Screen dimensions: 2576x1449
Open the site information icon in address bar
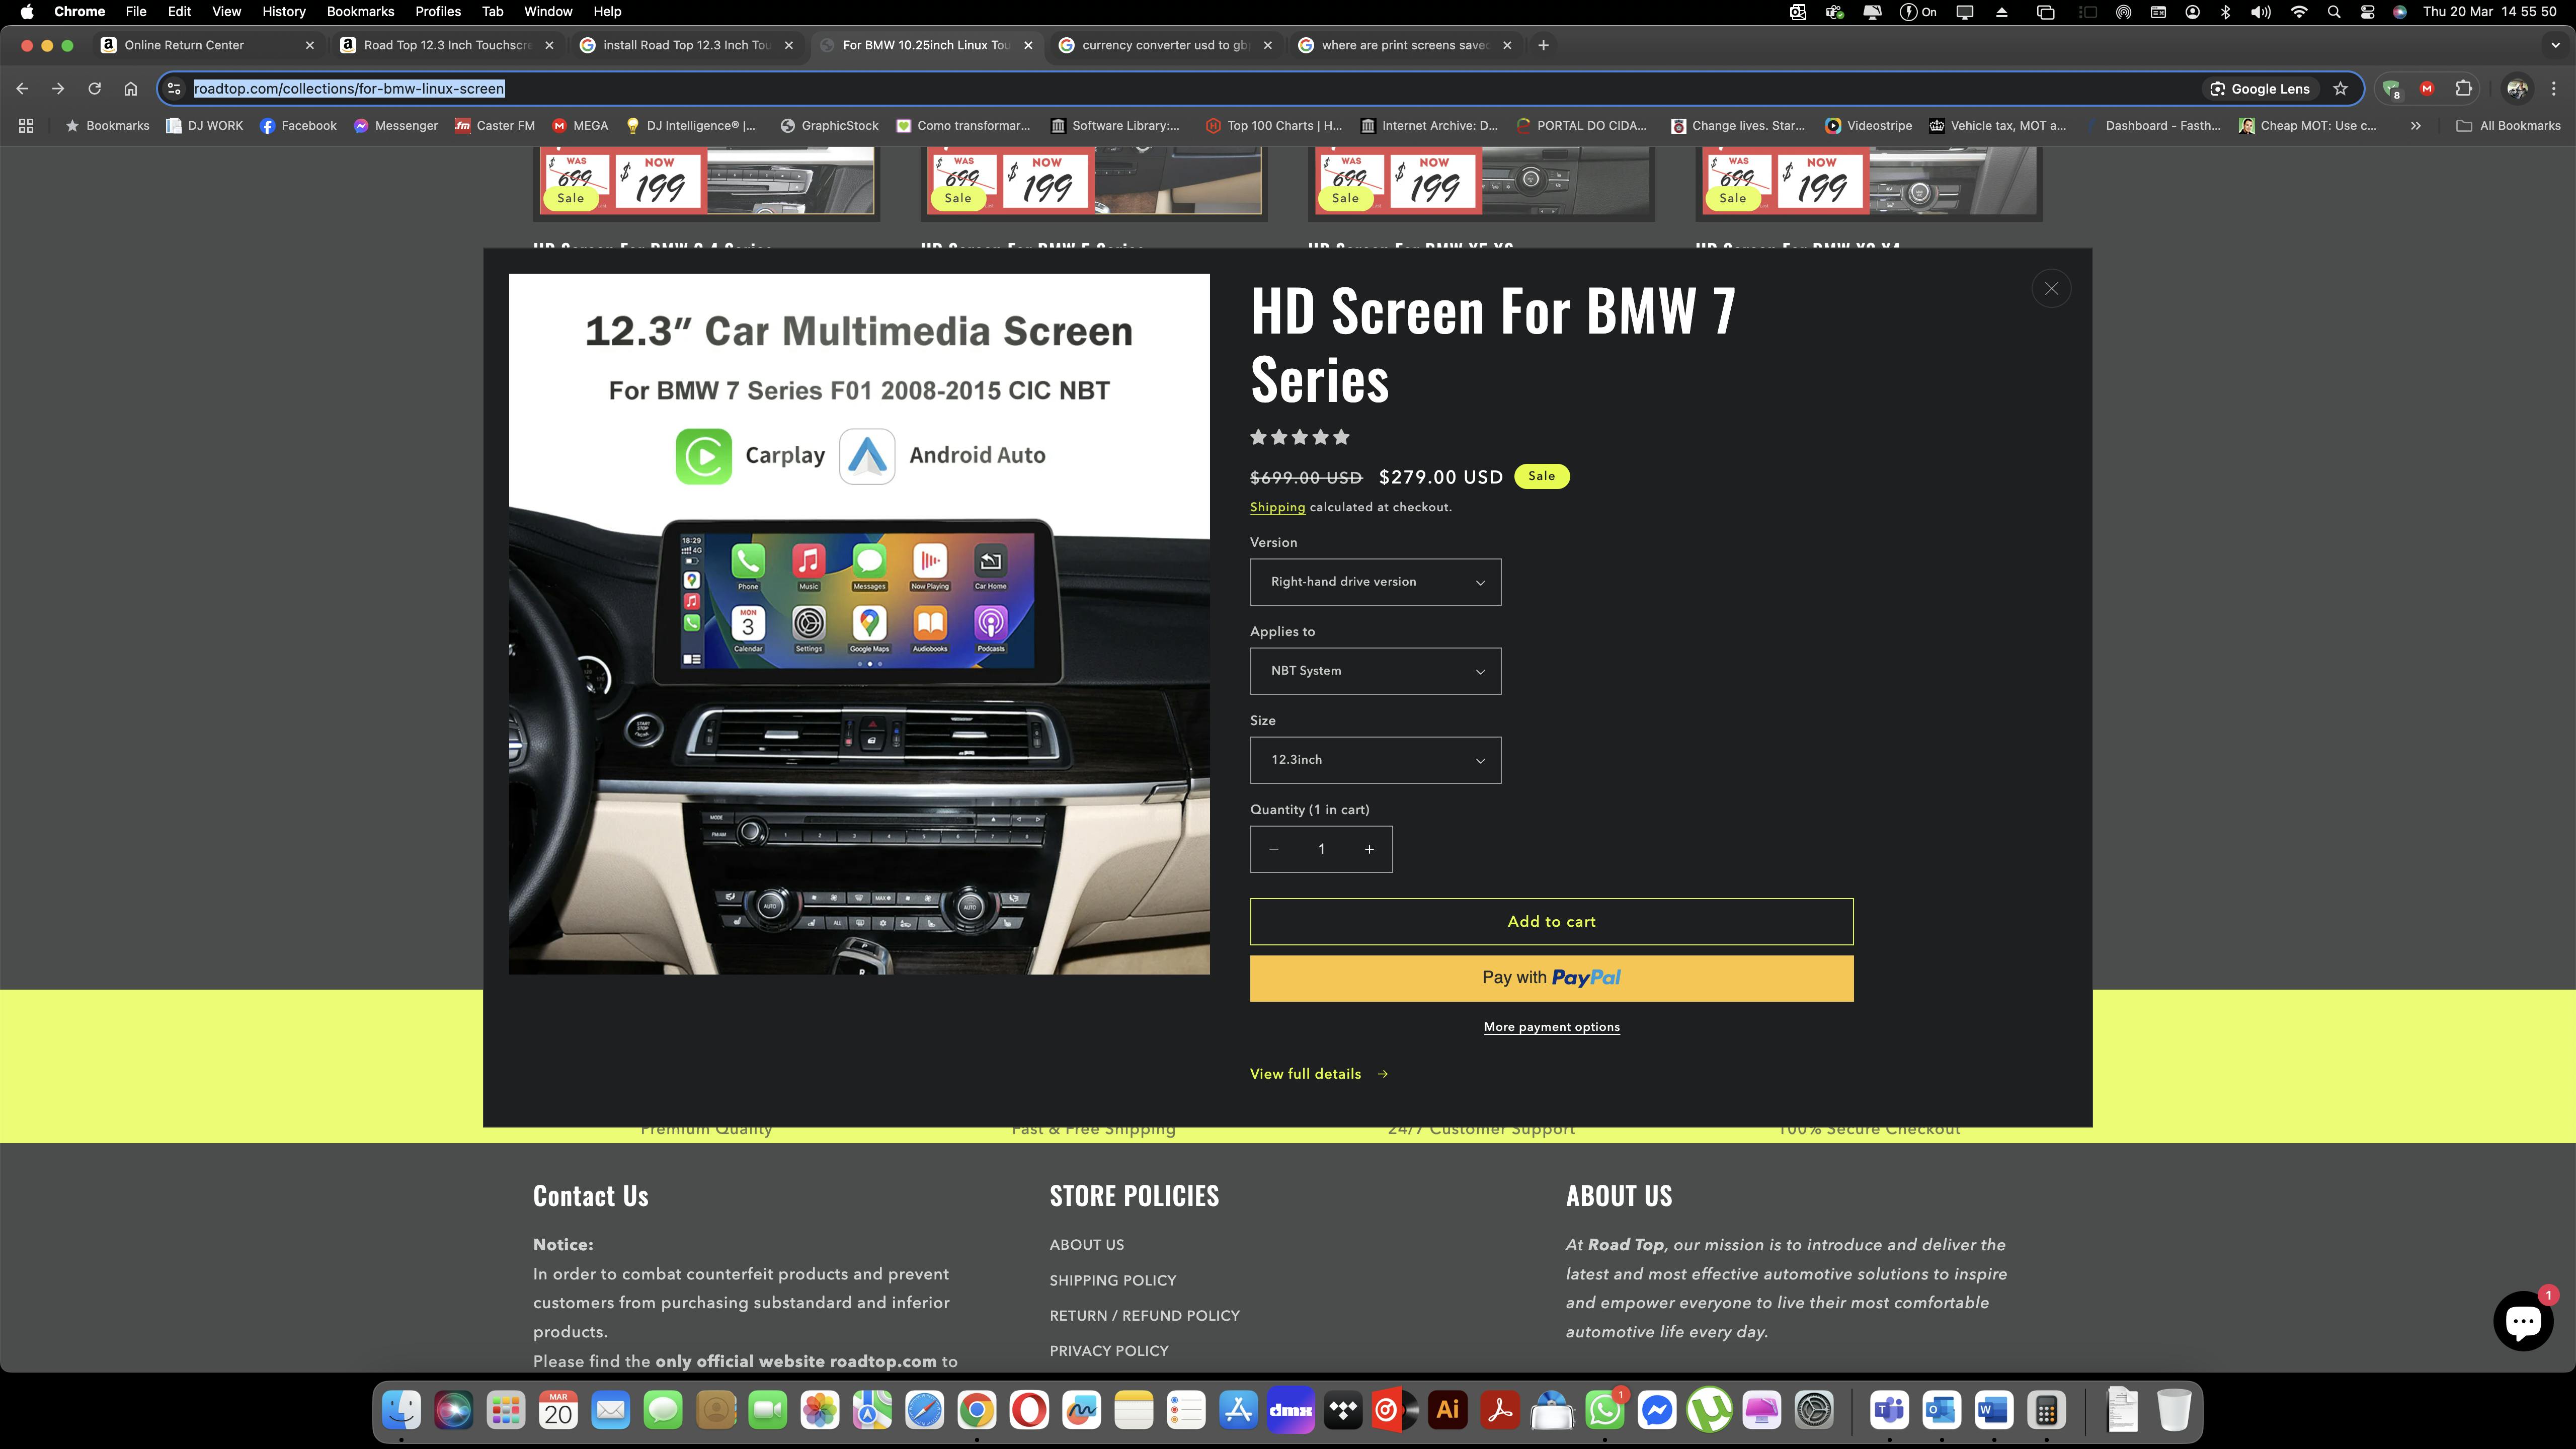click(x=174, y=89)
